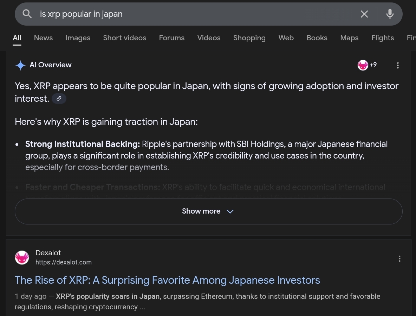
Task: Switch to the News tab
Action: tap(43, 38)
